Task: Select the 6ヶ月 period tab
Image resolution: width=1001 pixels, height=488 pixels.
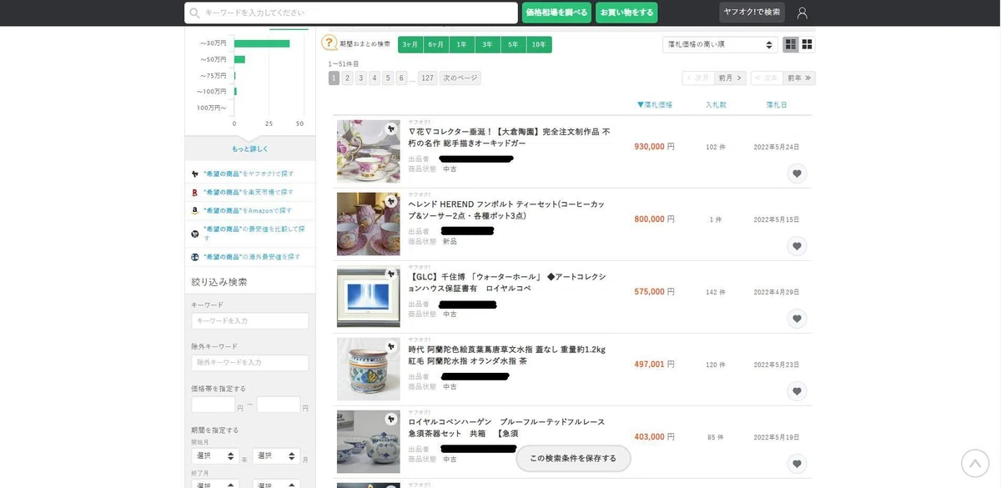Action: pos(435,44)
